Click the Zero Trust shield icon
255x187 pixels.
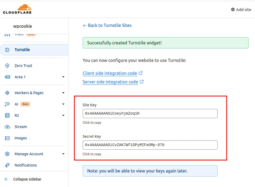pos(7,66)
